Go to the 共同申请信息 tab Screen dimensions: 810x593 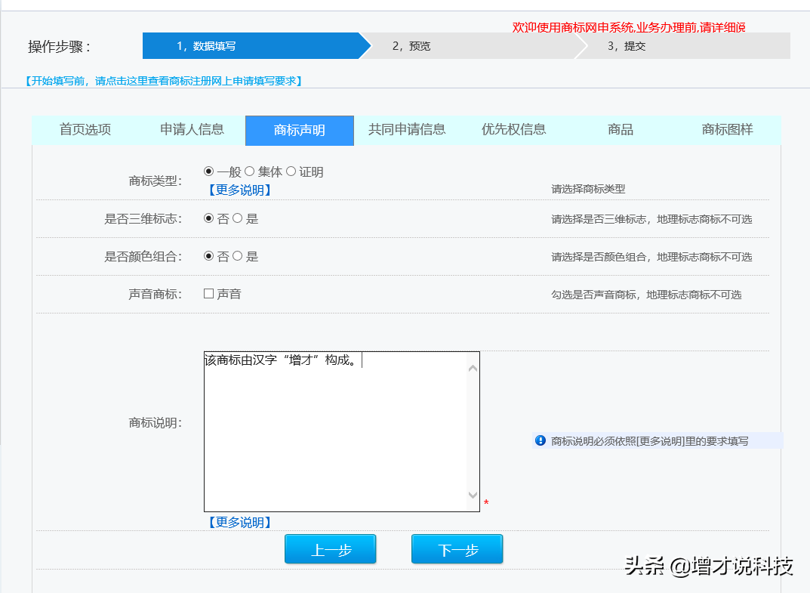pos(407,129)
